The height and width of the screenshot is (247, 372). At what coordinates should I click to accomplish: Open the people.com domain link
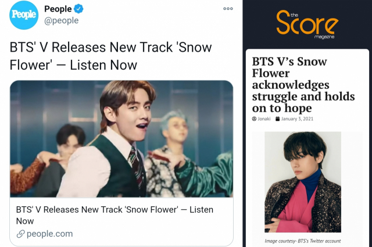49,234
